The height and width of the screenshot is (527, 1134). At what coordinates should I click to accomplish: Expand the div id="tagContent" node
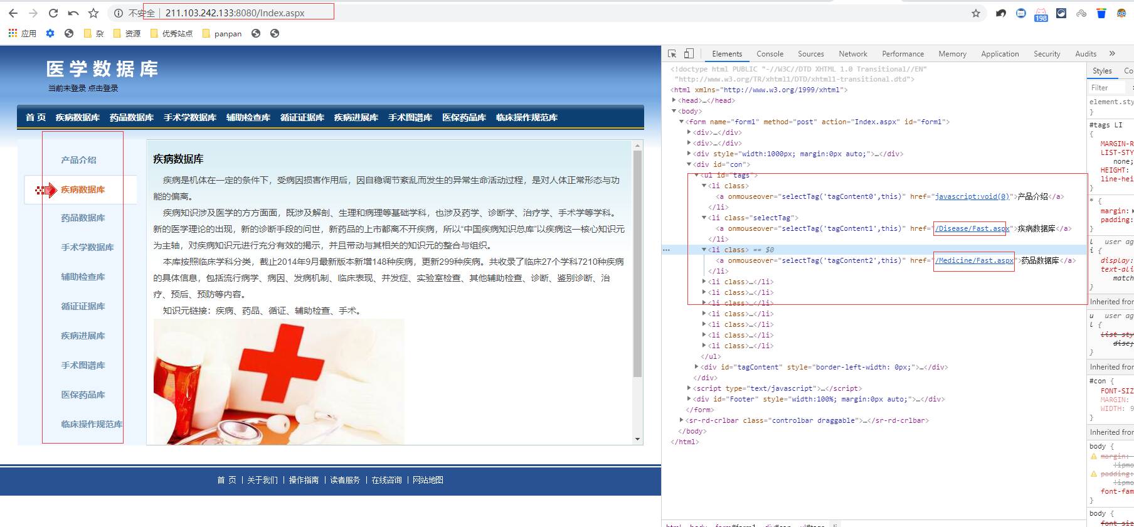coord(697,367)
